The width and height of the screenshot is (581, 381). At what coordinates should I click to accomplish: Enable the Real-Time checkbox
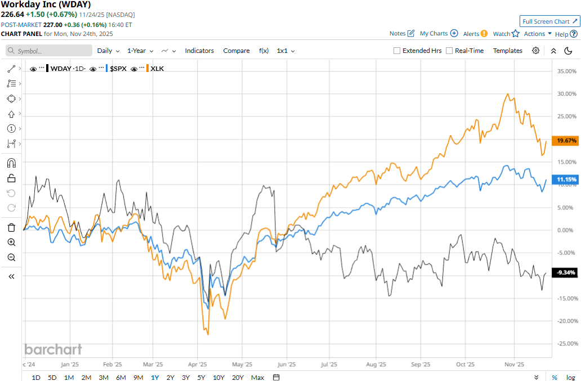(x=449, y=51)
